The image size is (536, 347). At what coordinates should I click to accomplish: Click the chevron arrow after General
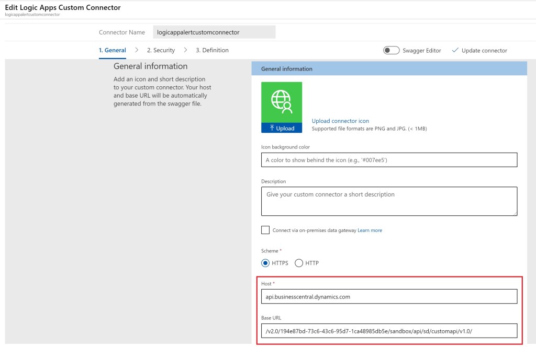click(137, 50)
